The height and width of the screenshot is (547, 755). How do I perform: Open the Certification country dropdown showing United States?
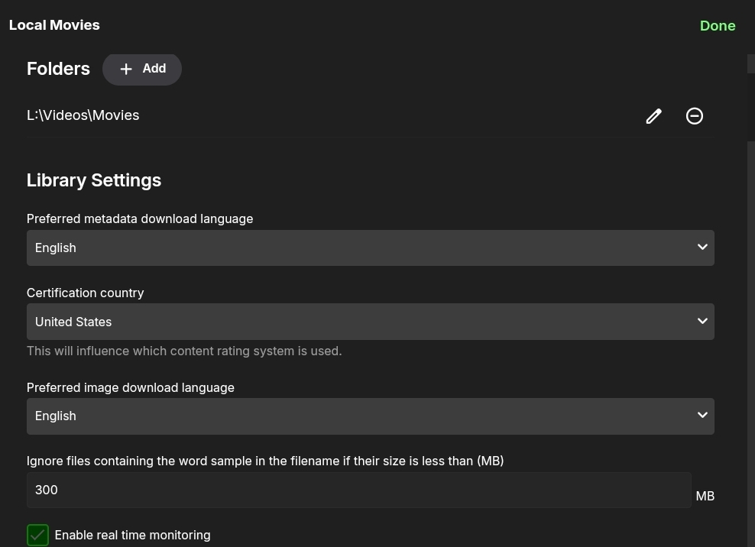pos(370,322)
